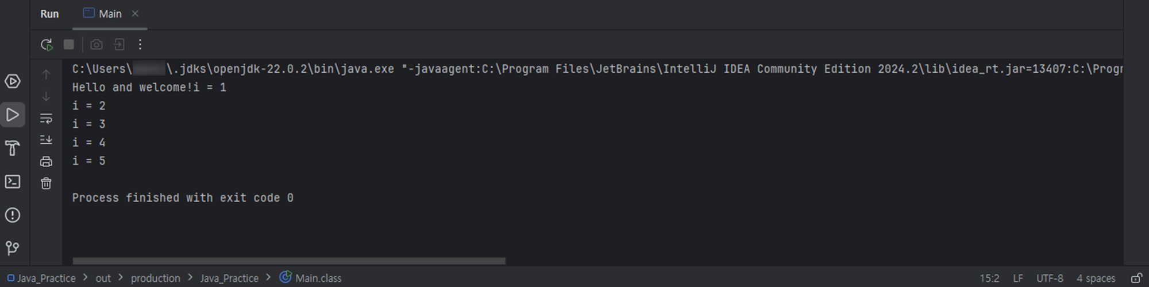1149x287 pixels.
Task: Open the Problems tool window icon
Action: (13, 215)
